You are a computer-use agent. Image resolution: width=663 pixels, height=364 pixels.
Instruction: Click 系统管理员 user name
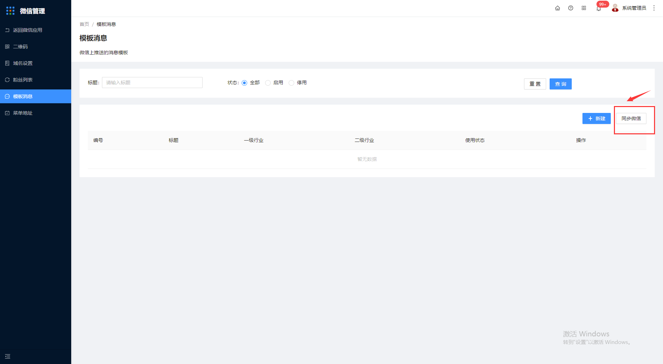point(634,8)
